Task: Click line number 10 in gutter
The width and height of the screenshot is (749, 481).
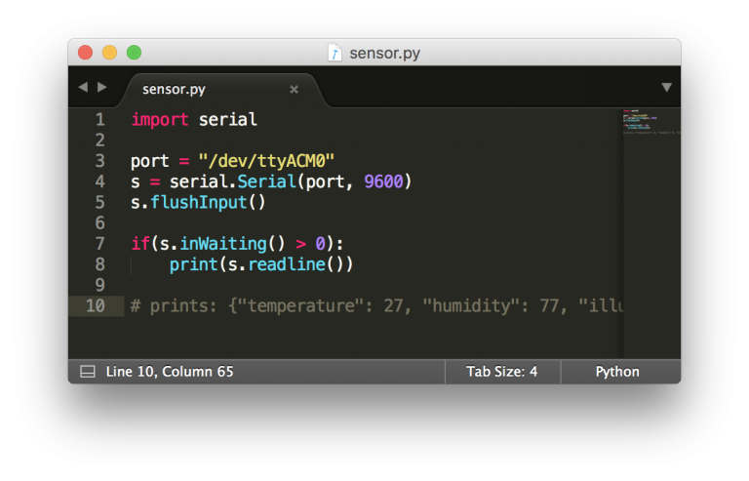Action: (x=96, y=305)
